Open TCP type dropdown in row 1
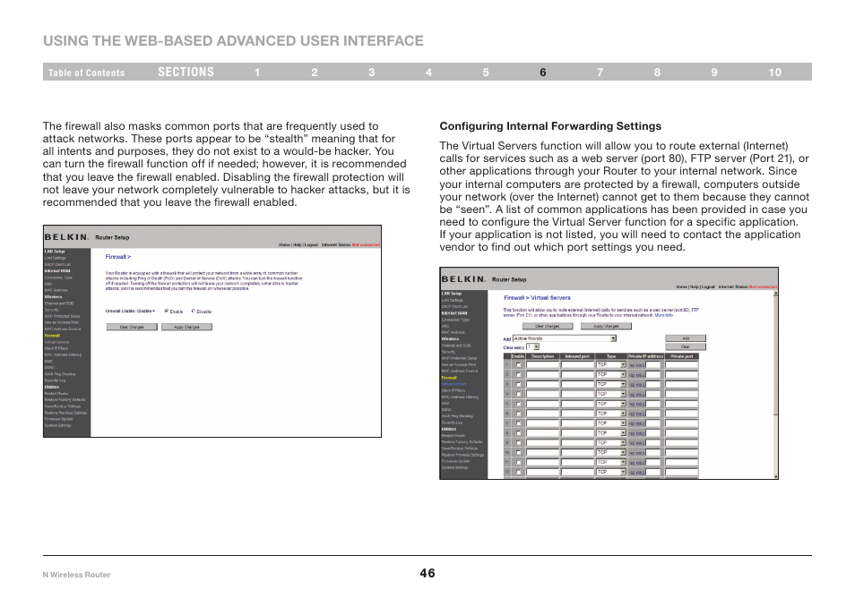Viewport: 855px width, 598px height. [x=610, y=365]
